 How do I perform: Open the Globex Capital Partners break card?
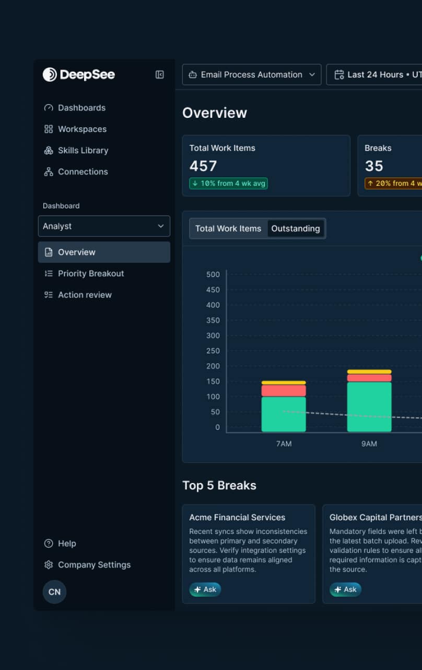[x=372, y=554]
